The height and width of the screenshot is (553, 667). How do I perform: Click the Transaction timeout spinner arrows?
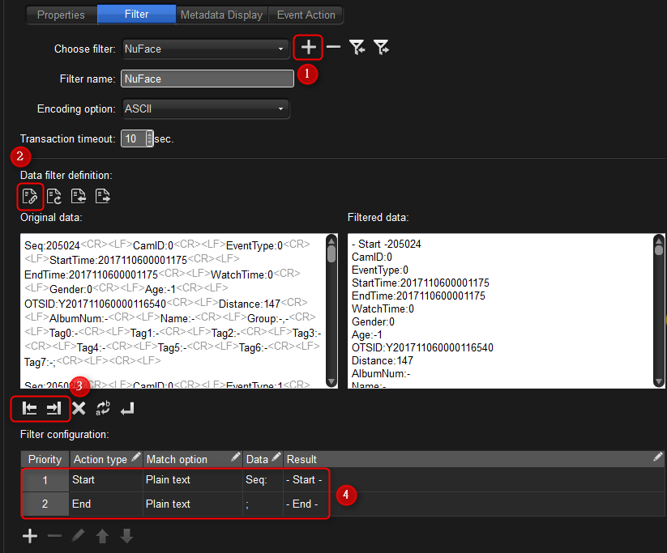point(149,138)
